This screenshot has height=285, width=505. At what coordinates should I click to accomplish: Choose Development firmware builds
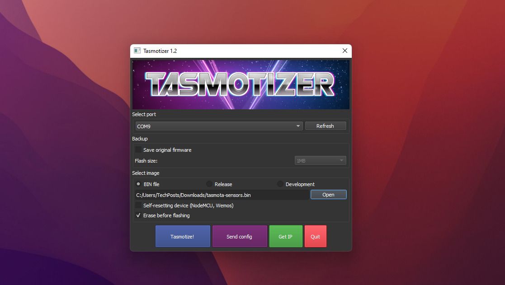tap(280, 184)
